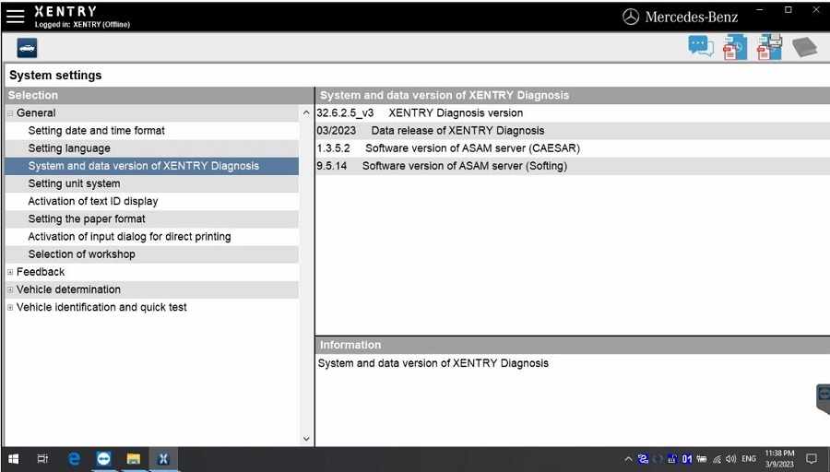Screen dimensions: 830x472
Task: Open the Wi-Fi network tray icon
Action: click(x=717, y=459)
